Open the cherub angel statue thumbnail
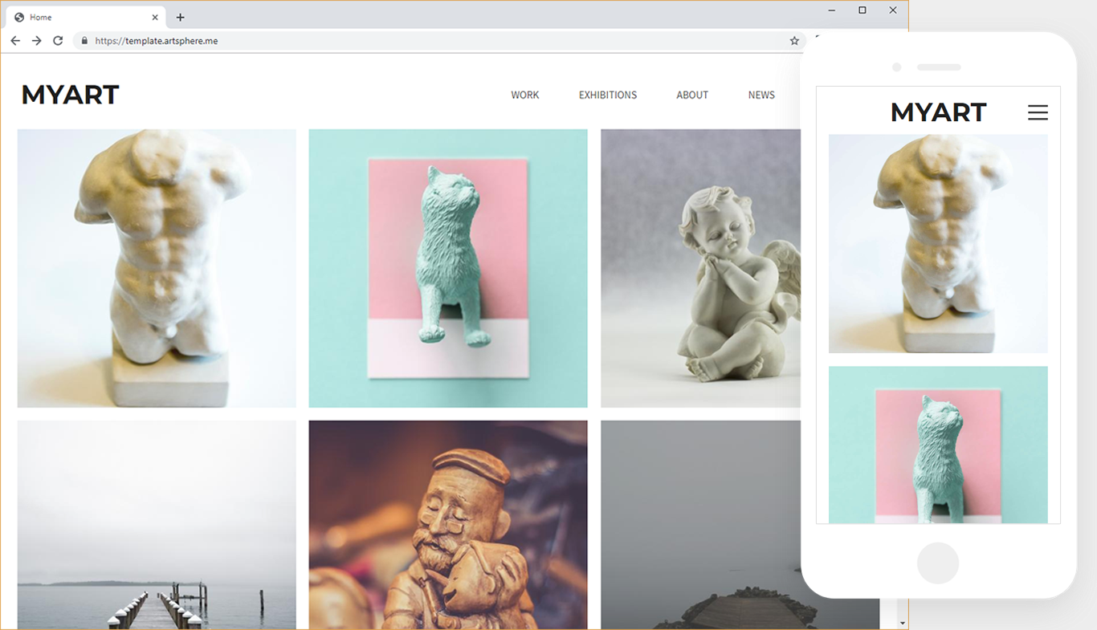The image size is (1097, 630). point(700,268)
